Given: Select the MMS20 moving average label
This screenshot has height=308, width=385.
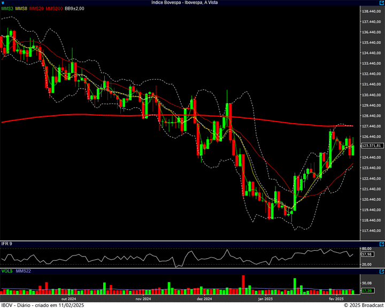Looking at the screenshot, I should [36, 9].
